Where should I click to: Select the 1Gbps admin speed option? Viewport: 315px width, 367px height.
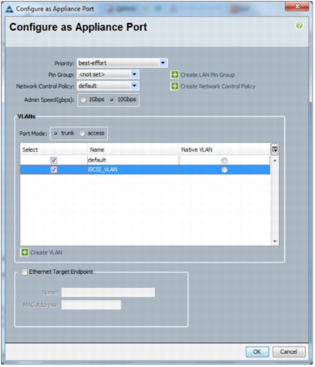(x=83, y=99)
